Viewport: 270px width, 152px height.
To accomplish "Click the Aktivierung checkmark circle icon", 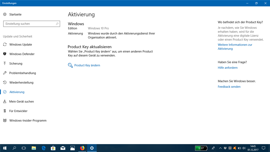I will 5,92.
